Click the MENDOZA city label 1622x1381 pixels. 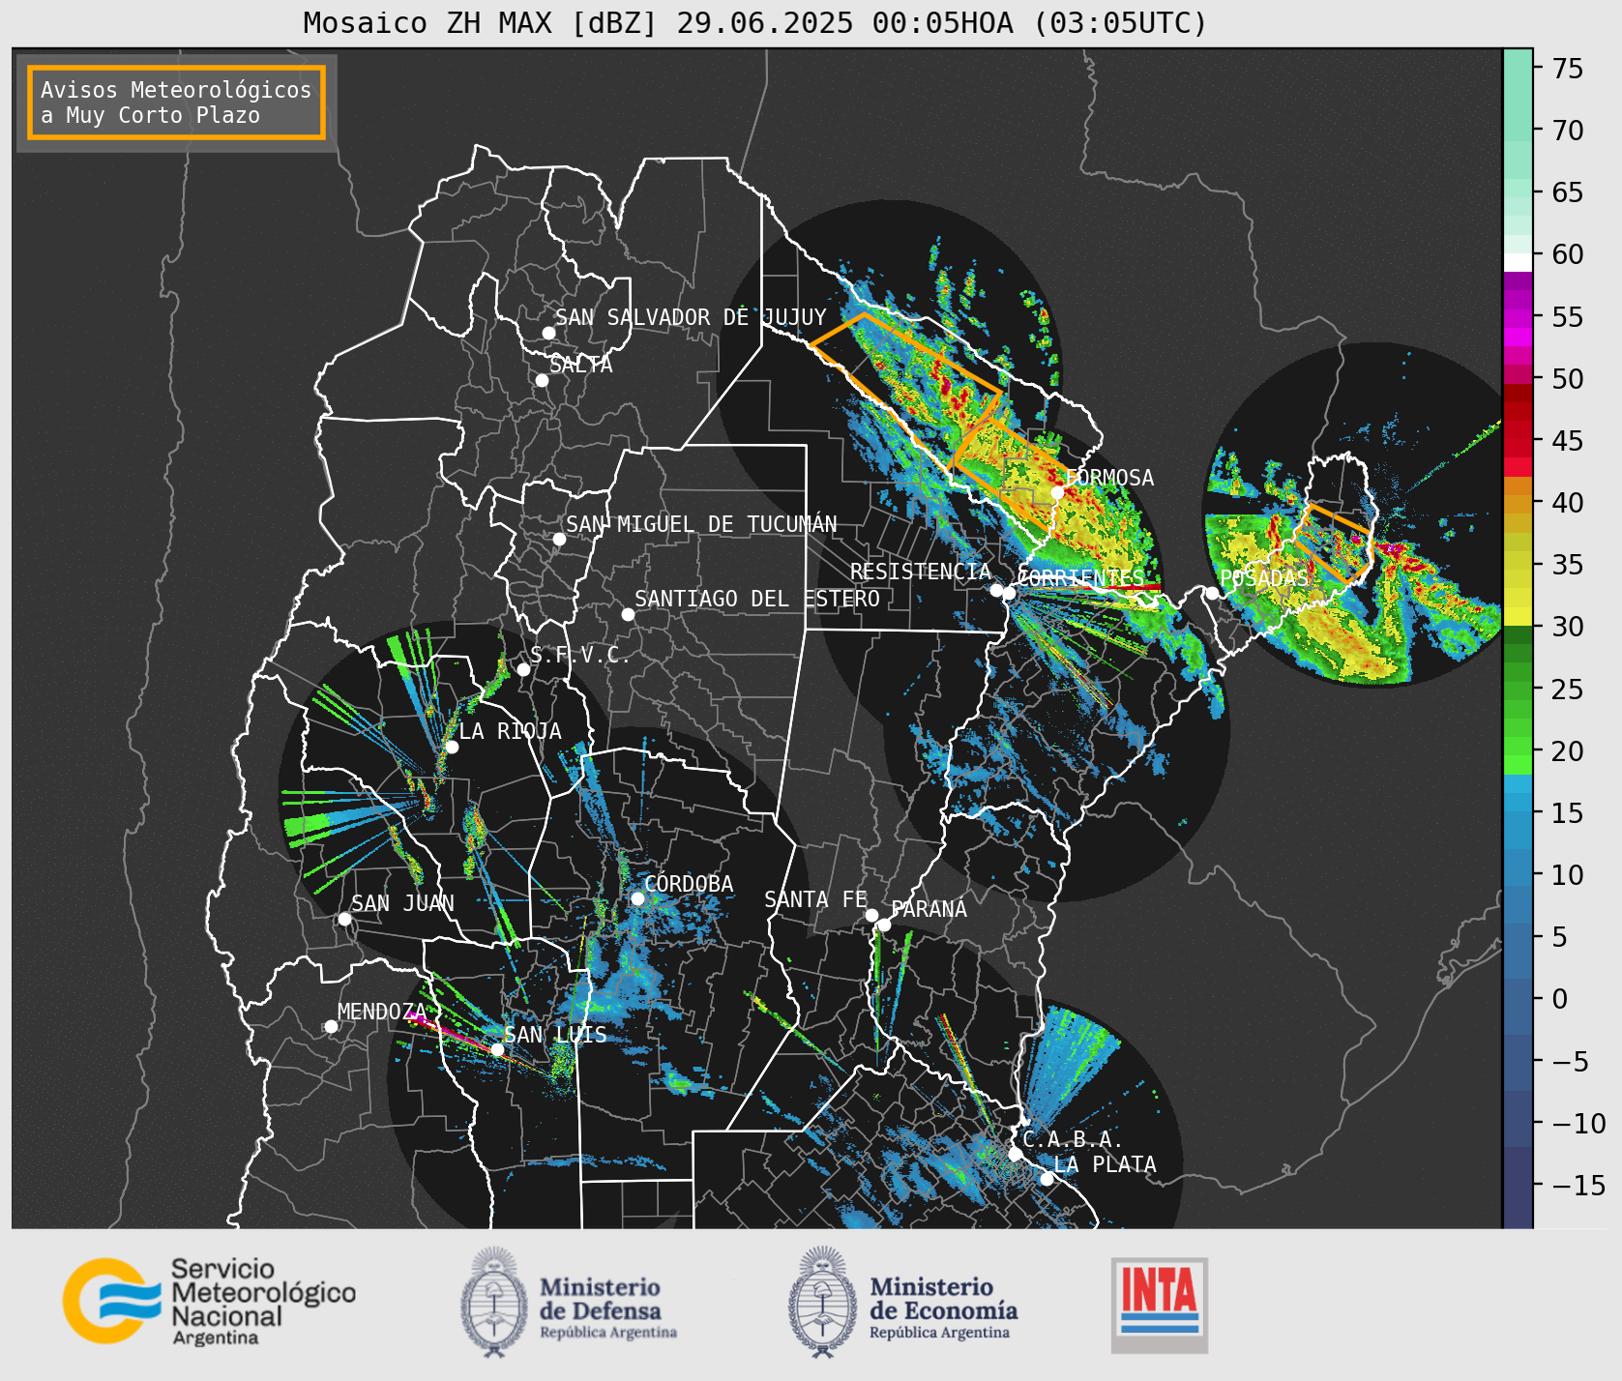tap(382, 1012)
